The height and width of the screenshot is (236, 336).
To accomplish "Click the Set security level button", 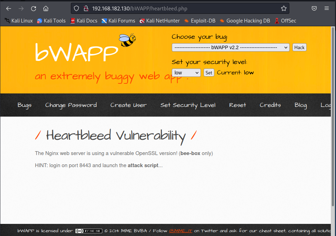I will pos(209,73).
